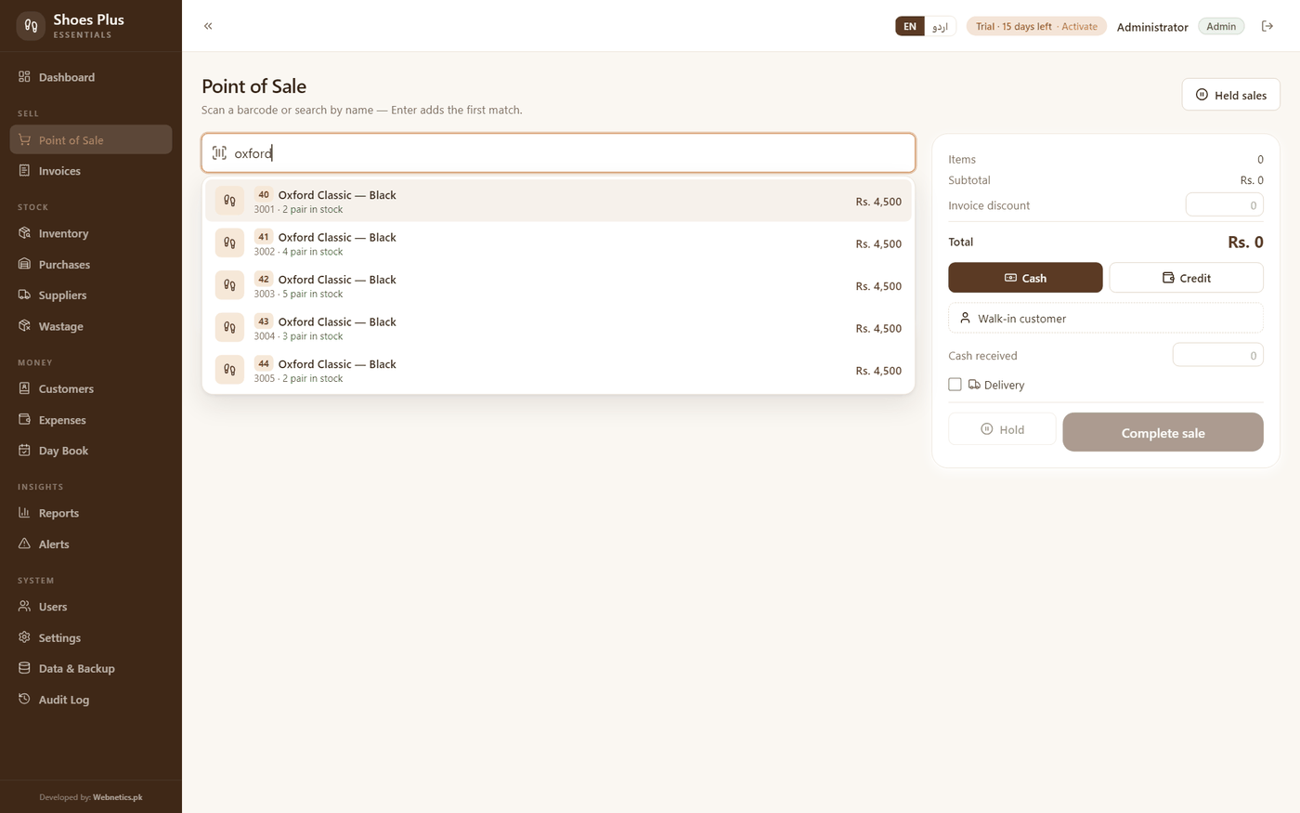Click the barcode scanner icon in search box

click(x=219, y=153)
